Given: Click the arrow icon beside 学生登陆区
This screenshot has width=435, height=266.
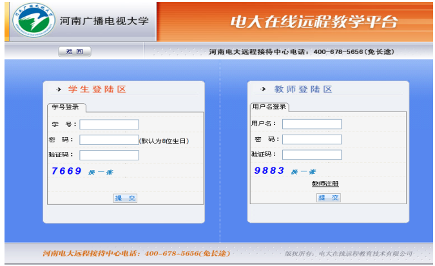Looking at the screenshot, I should click(59, 90).
